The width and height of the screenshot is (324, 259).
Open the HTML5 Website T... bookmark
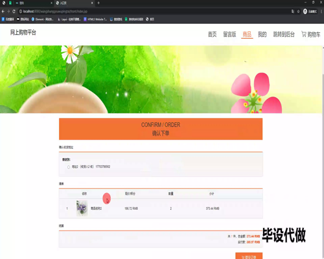(95, 19)
